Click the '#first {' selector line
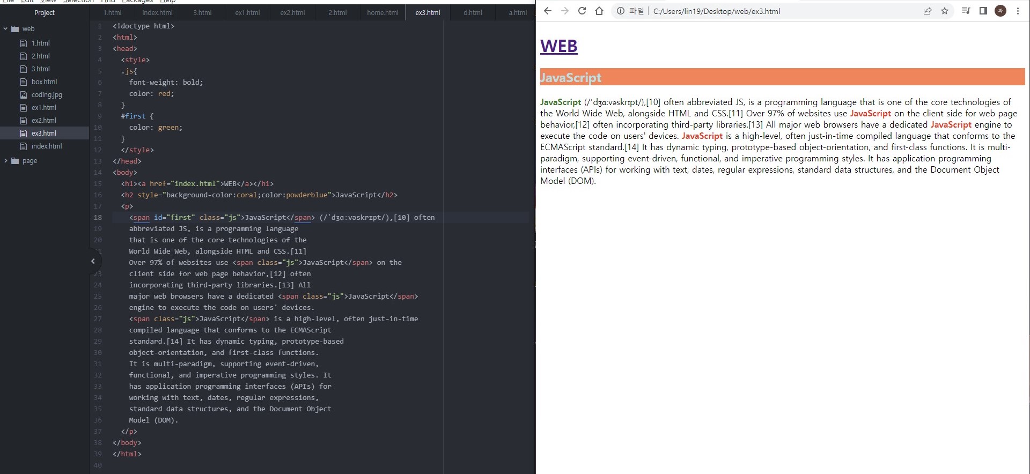The width and height of the screenshot is (1030, 474). [137, 116]
